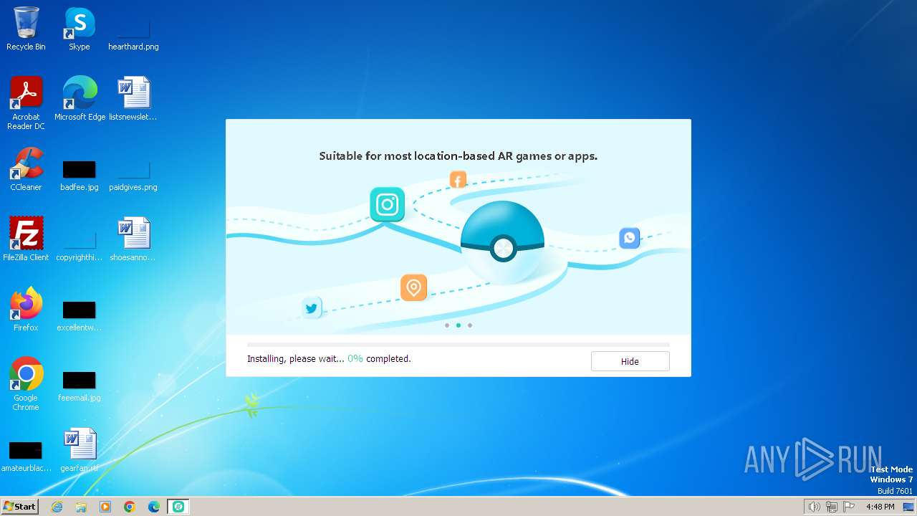Open Firefox desktop shortcut
Image resolution: width=917 pixels, height=516 pixels.
tap(26, 310)
